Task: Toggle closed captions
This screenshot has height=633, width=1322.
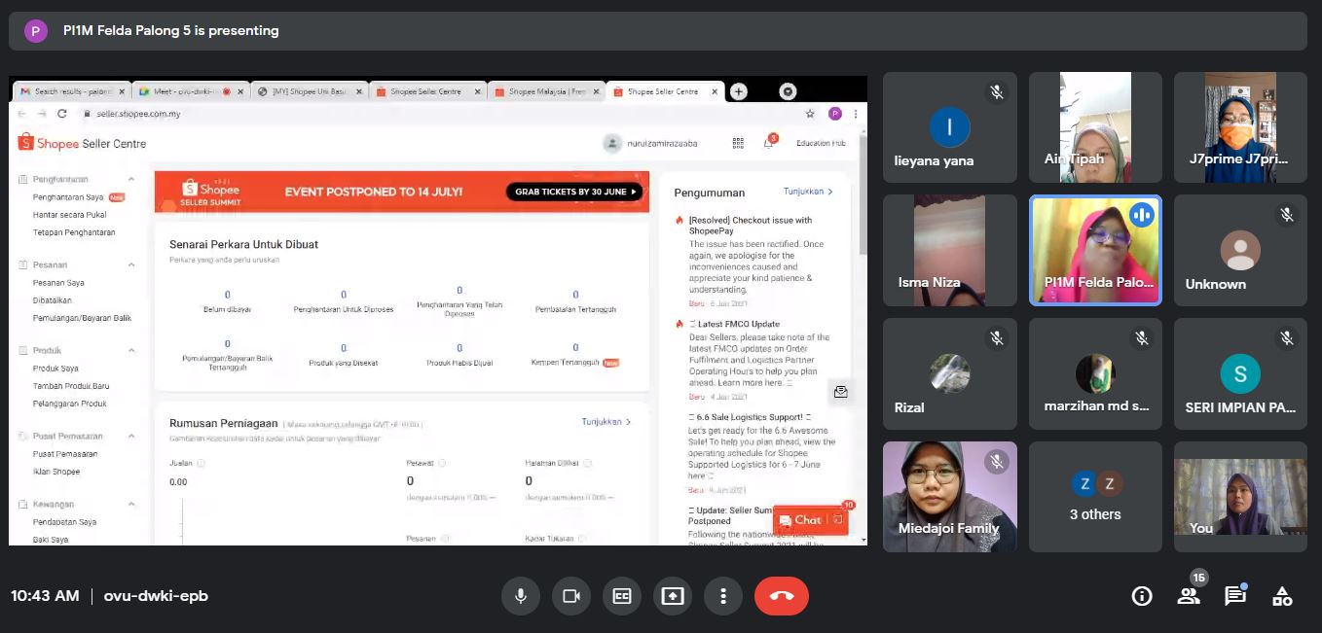Action: click(622, 596)
